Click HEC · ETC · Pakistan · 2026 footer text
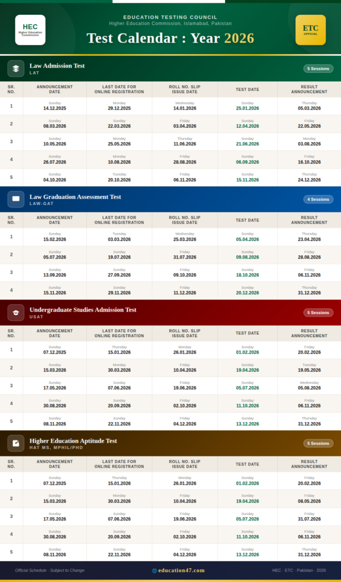The width and height of the screenshot is (341, 582). click(x=299, y=571)
